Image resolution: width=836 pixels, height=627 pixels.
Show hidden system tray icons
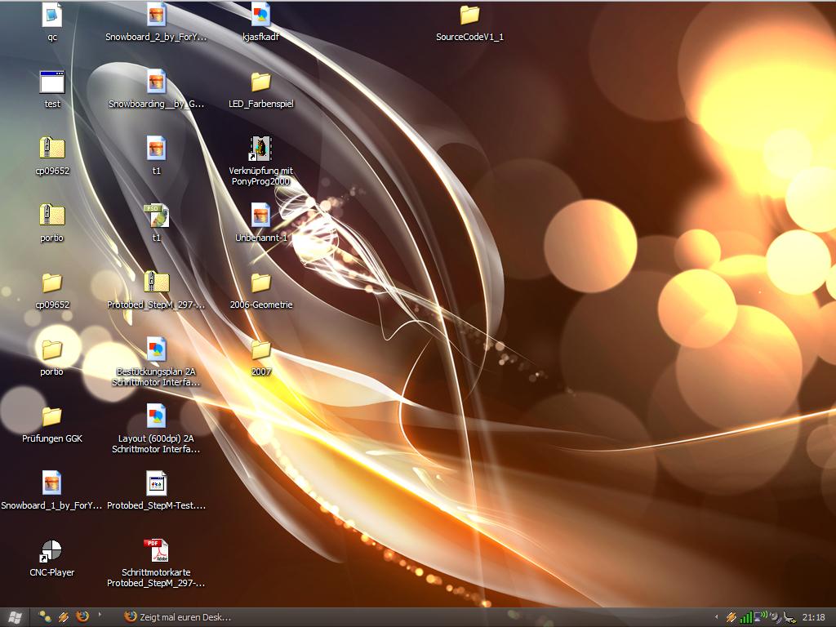(x=716, y=617)
